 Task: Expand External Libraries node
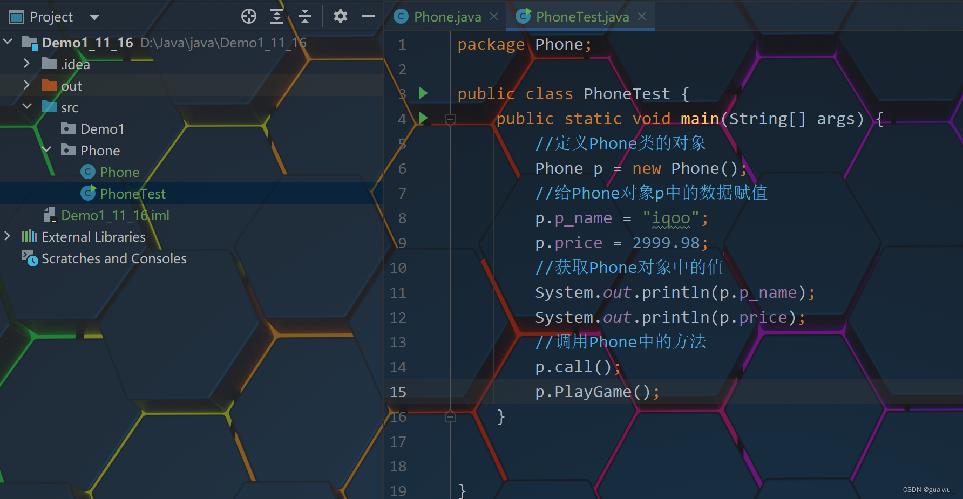coord(8,236)
